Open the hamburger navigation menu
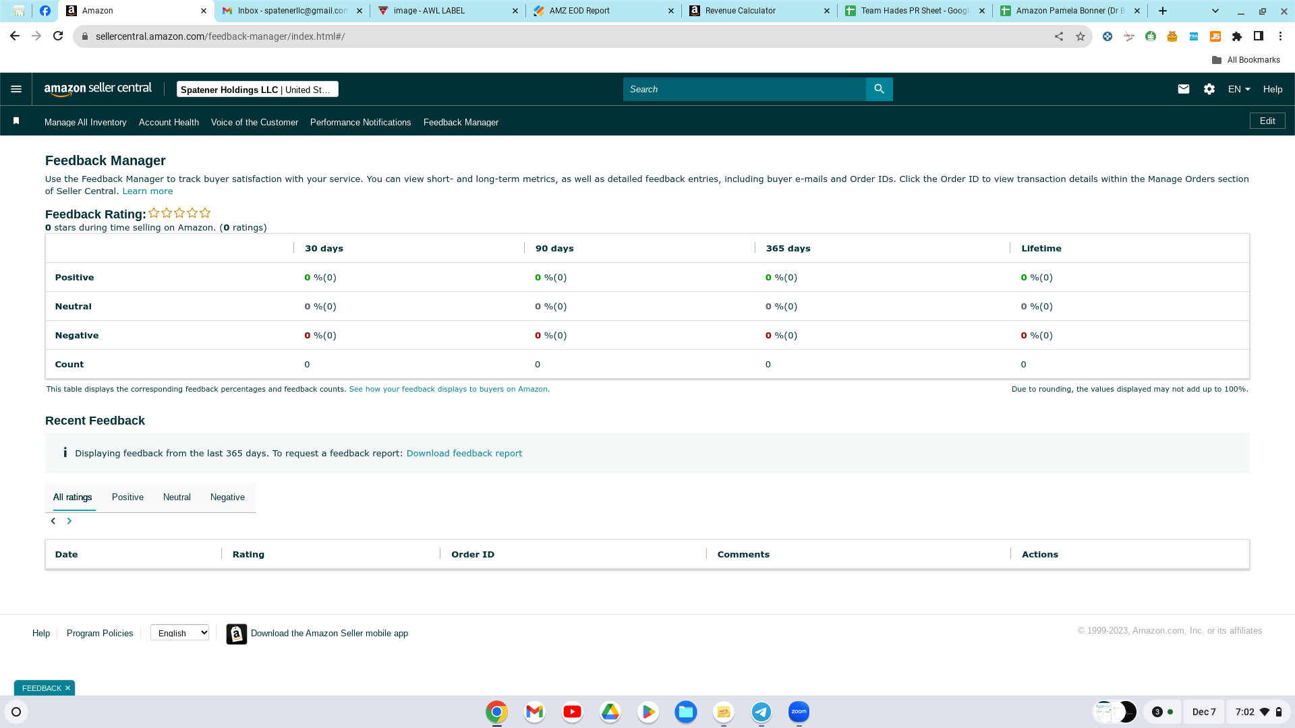This screenshot has width=1295, height=728. [16, 89]
